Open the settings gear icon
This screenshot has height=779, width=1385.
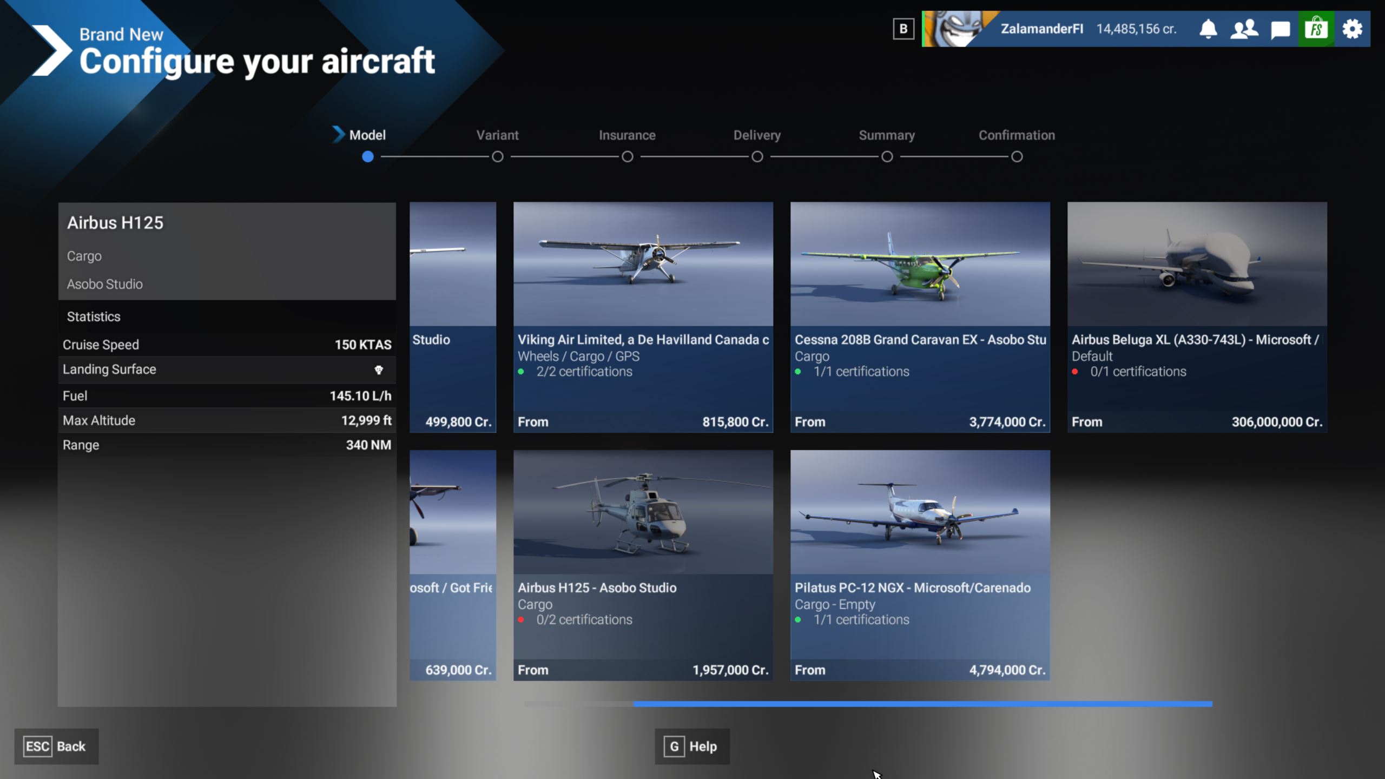click(x=1352, y=29)
